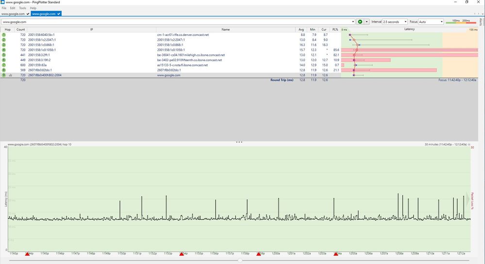The image size is (485, 264).
Task: Click the timeline graph title www.google.com hop 10
Action: 39,144
